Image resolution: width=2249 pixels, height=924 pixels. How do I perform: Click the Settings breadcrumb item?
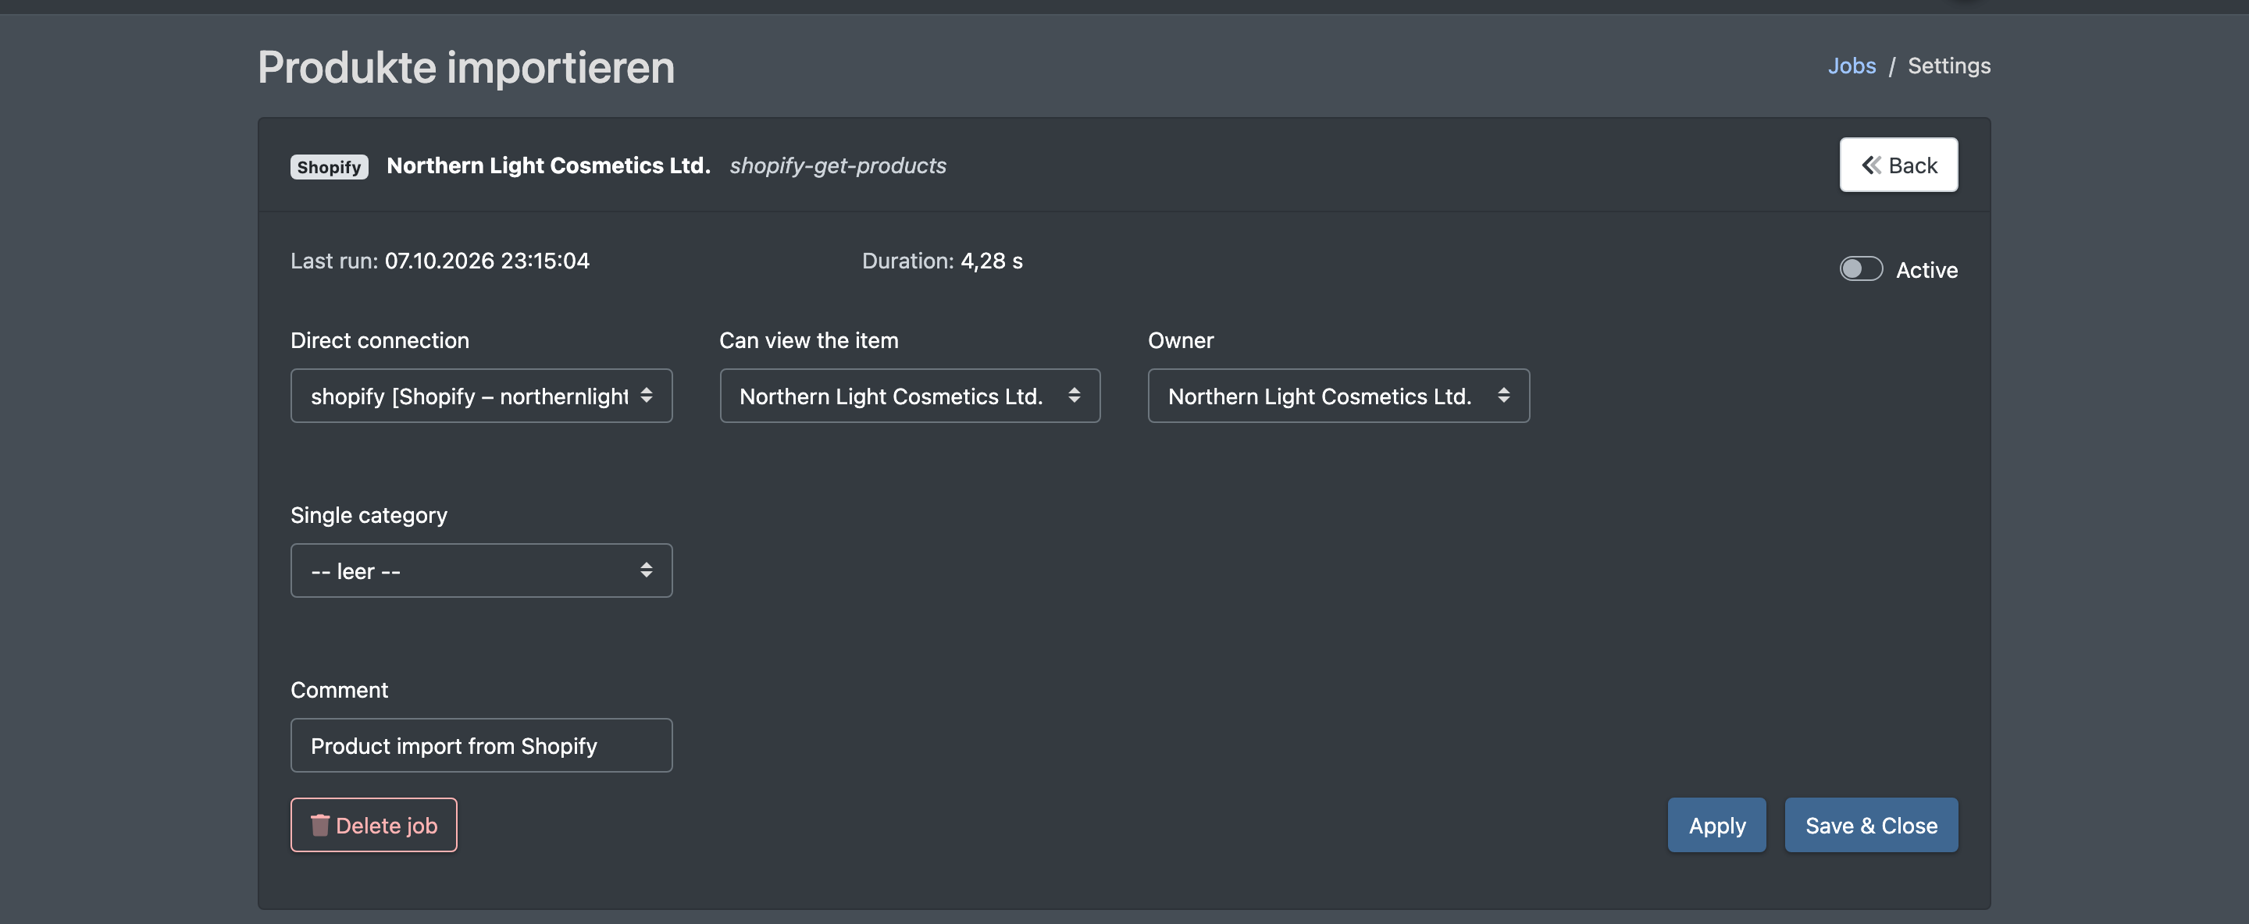(x=1948, y=66)
